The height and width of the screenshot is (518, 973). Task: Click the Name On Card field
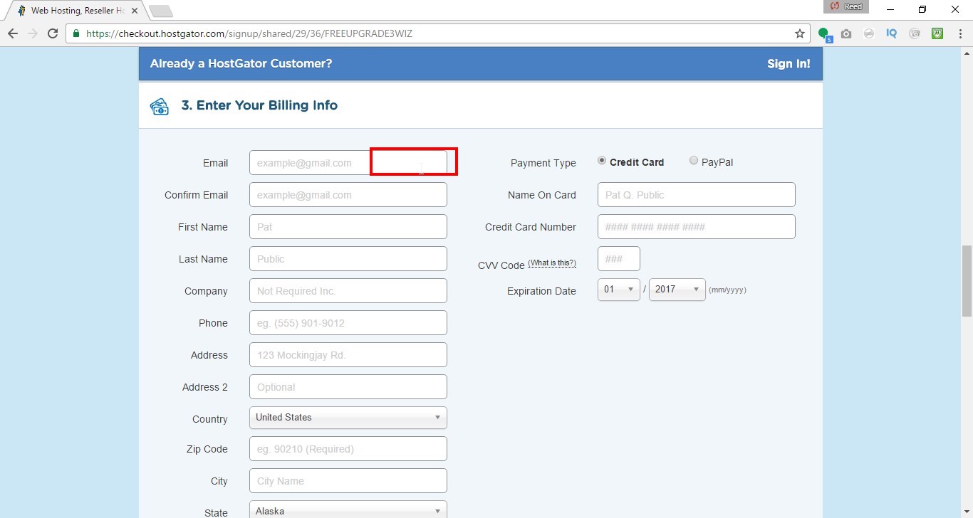coord(697,195)
